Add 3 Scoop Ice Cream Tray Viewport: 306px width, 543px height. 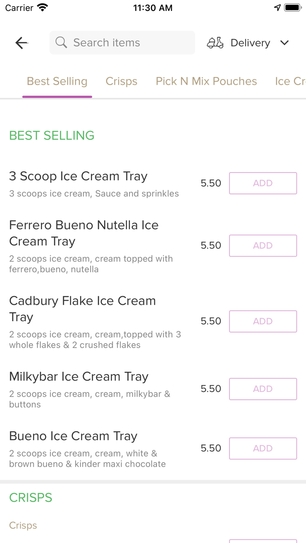263,183
